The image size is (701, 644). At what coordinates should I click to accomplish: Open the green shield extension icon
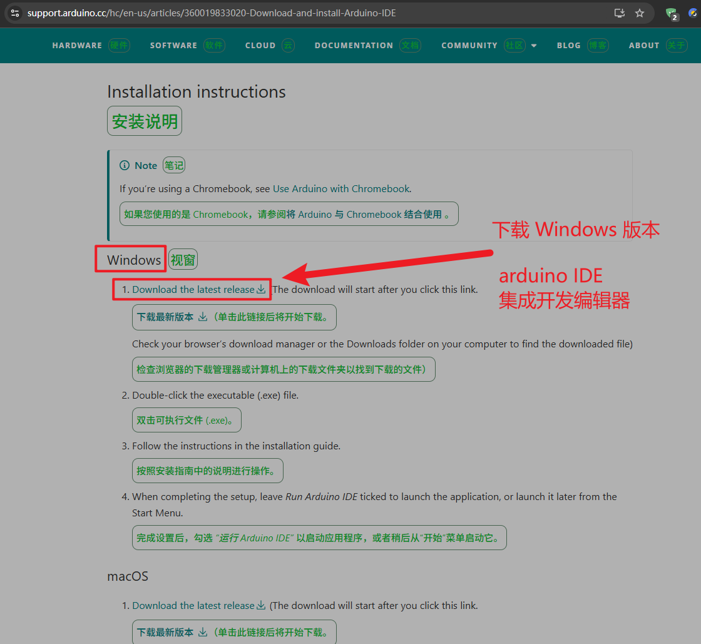pos(672,14)
